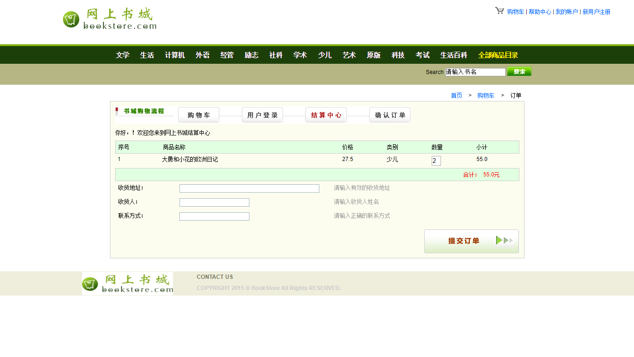
Task: Select the 计算机 category
Action: (175, 55)
